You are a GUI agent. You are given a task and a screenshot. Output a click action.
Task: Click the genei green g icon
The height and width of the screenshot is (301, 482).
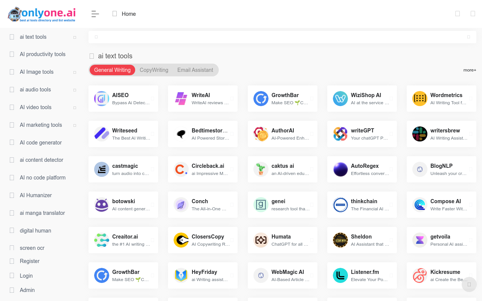pos(261,205)
